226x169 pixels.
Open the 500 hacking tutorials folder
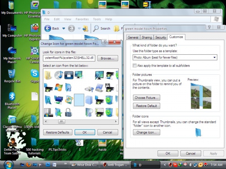[35, 146]
